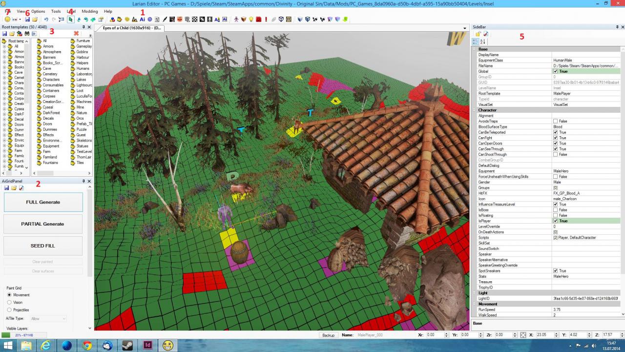Click the red X in Root templates panel
This screenshot has width=625, height=352.
click(x=76, y=34)
